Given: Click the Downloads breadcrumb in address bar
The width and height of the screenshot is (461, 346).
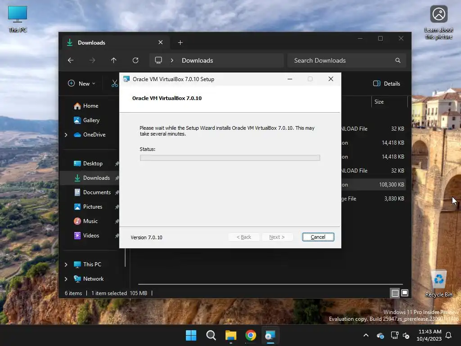Looking at the screenshot, I should (197, 60).
